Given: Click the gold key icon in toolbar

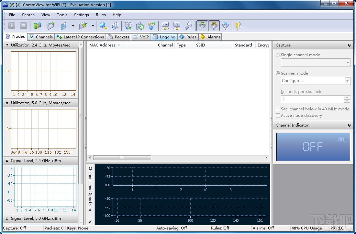Looking at the screenshot, I should [x=239, y=26].
